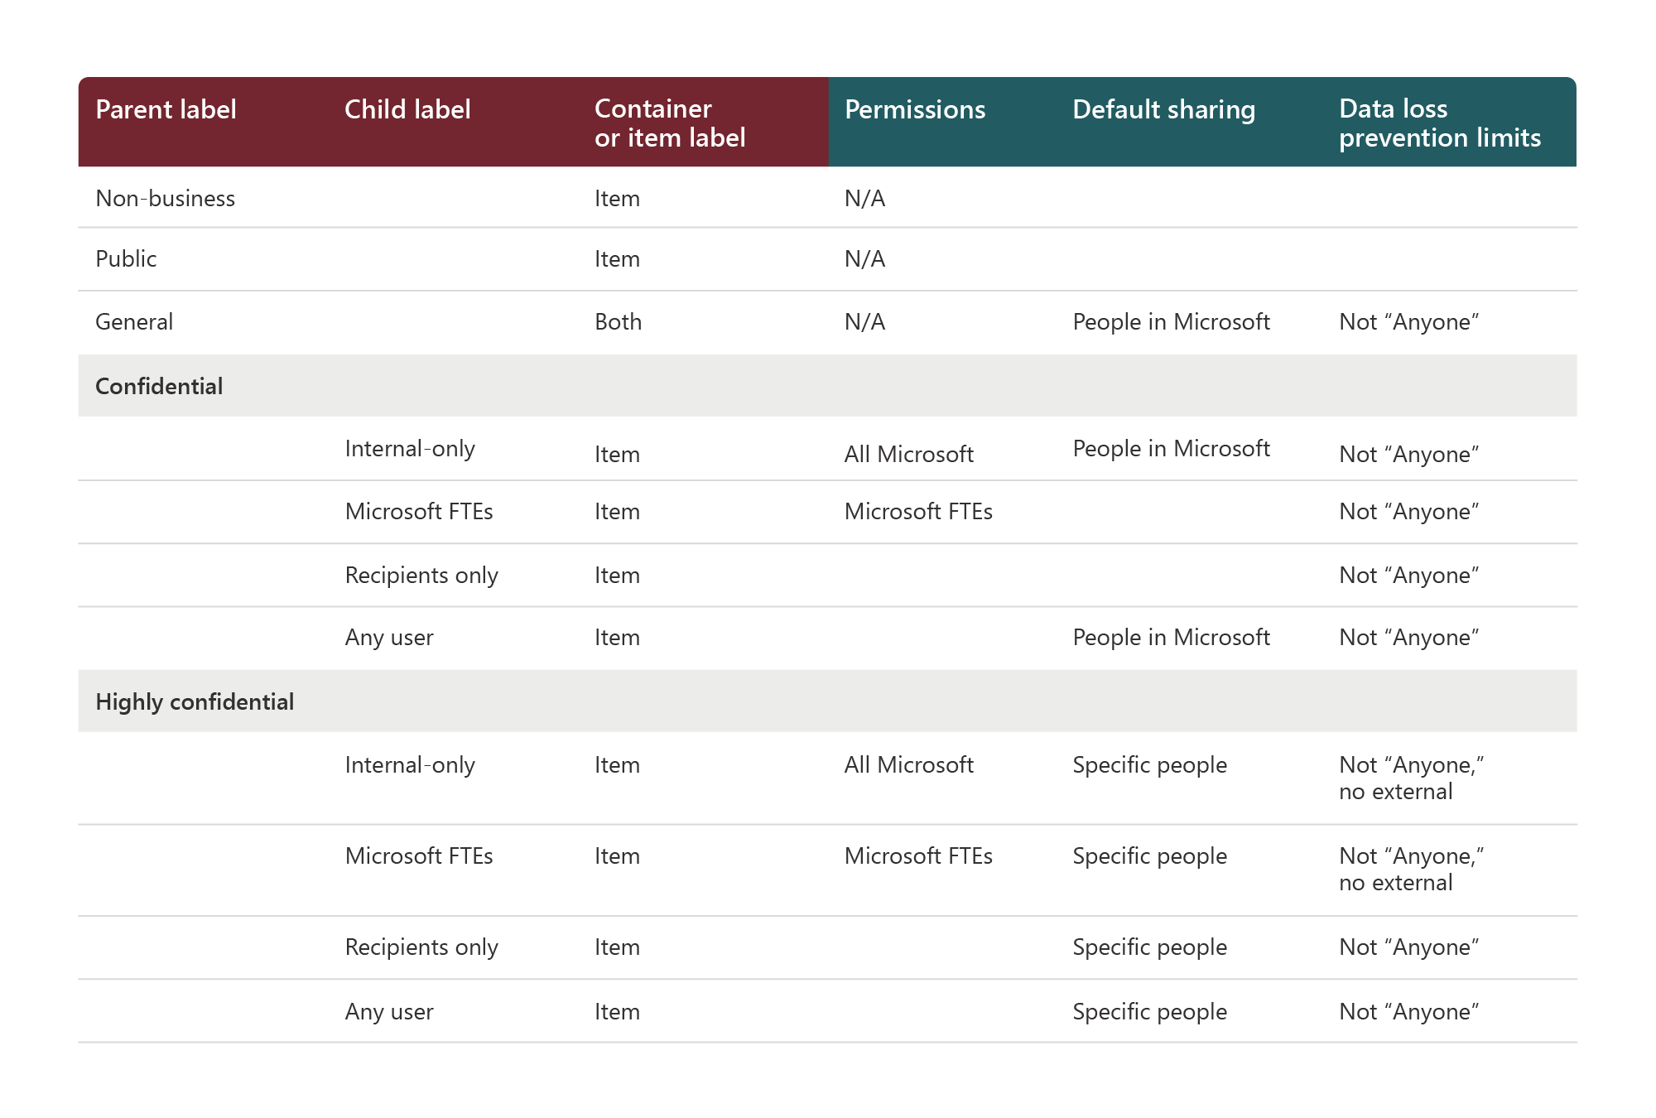
Task: Click 'Microsoft FTEs' permission under Highly confidential
Action: (x=918, y=856)
